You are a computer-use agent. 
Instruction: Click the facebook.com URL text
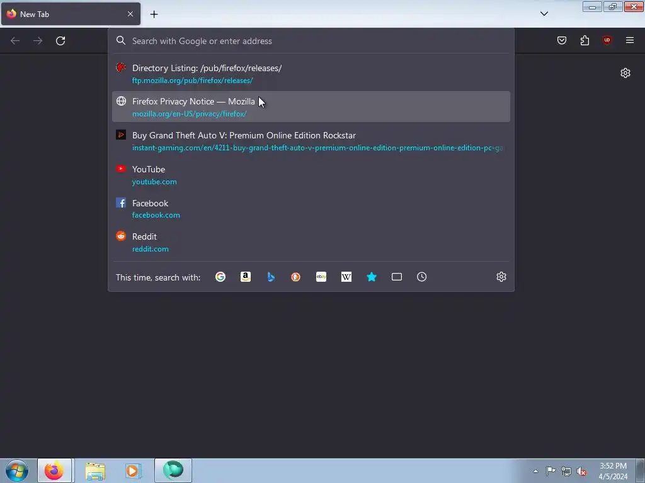click(x=156, y=215)
